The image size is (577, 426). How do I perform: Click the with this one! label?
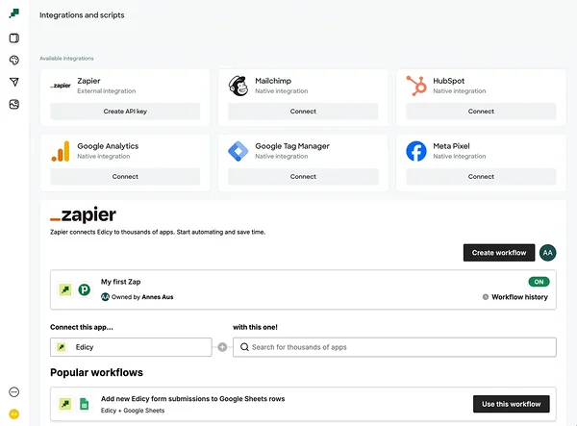[x=255, y=327]
